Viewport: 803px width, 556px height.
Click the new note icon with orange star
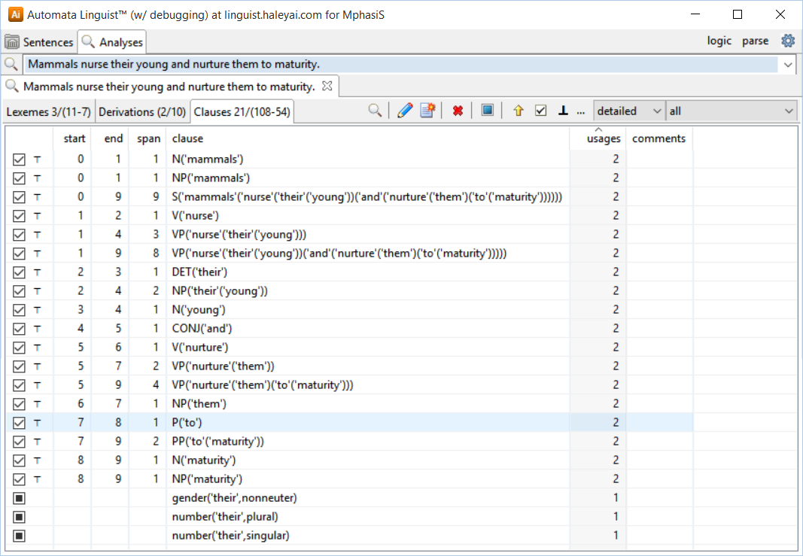click(x=427, y=111)
